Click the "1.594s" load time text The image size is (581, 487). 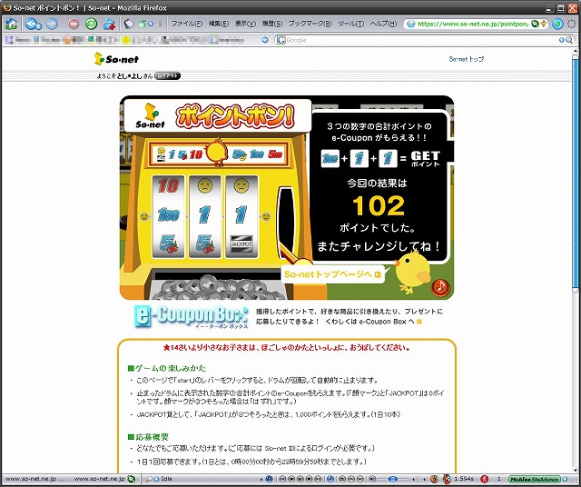pyautogui.click(x=464, y=479)
